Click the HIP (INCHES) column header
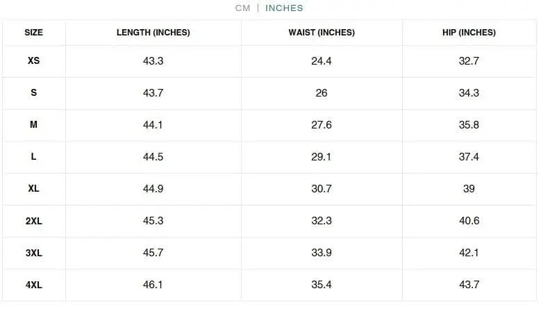541x316 pixels. tap(469, 33)
